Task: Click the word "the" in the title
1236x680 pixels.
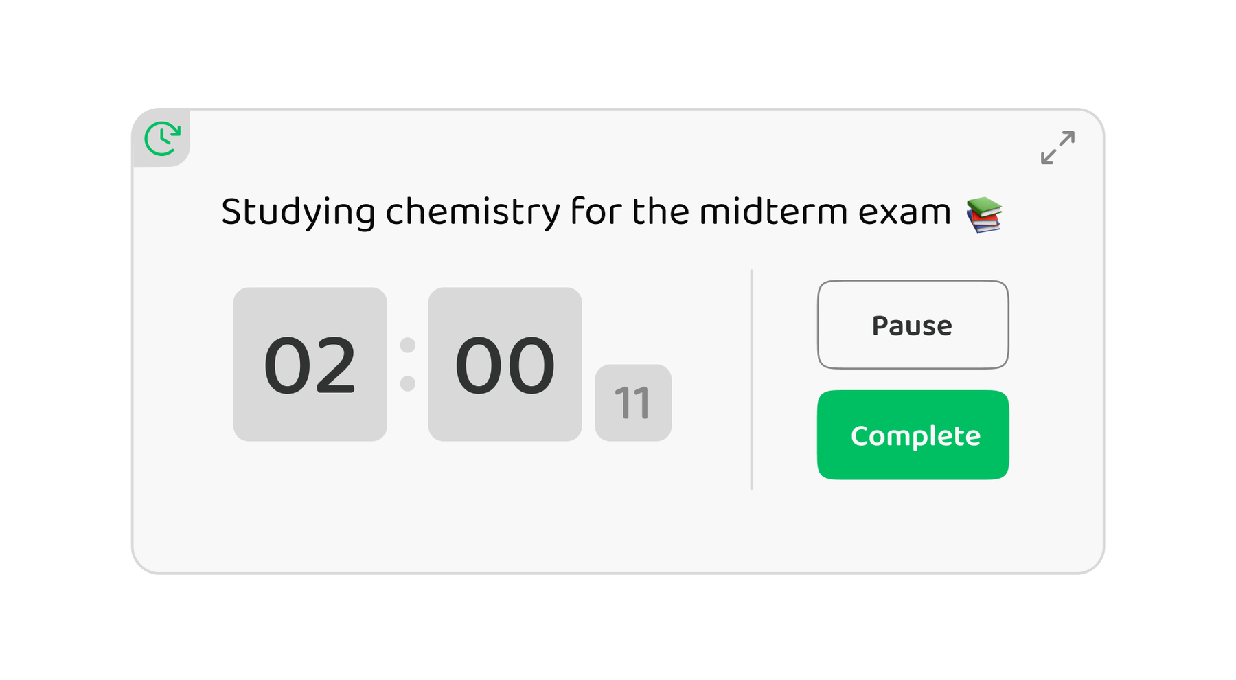Action: click(660, 212)
